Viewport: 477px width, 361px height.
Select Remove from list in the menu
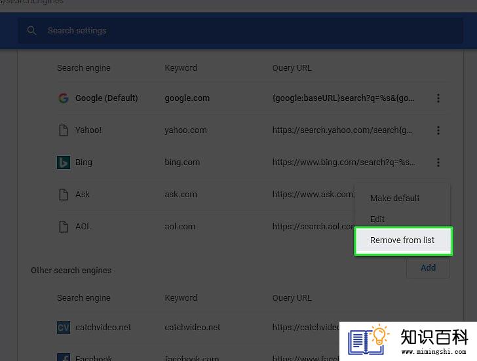pos(404,240)
